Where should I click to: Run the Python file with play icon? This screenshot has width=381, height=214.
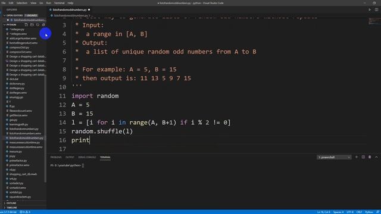click(370, 10)
